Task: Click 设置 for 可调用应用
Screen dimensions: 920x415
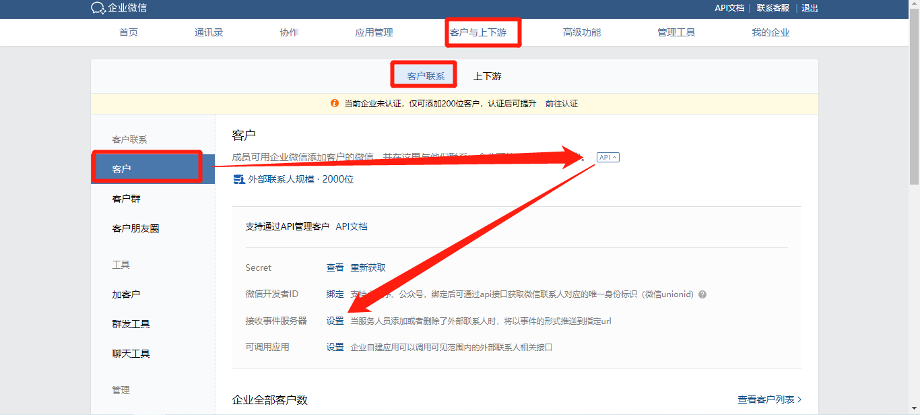Action: point(335,347)
